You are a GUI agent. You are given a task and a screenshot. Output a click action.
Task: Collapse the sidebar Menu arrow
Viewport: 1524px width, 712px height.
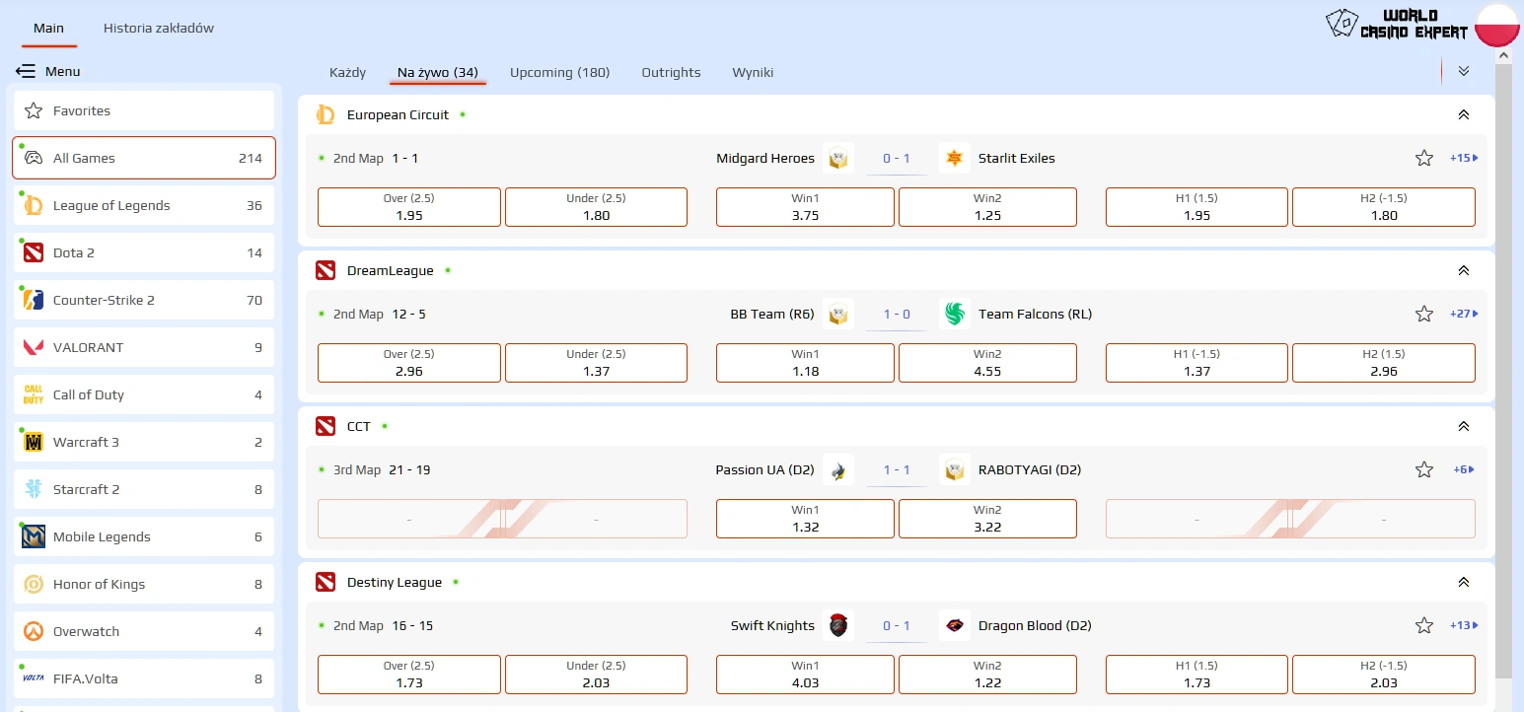26,71
